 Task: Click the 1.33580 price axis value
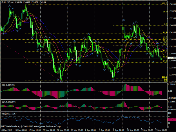coord(172,68)
